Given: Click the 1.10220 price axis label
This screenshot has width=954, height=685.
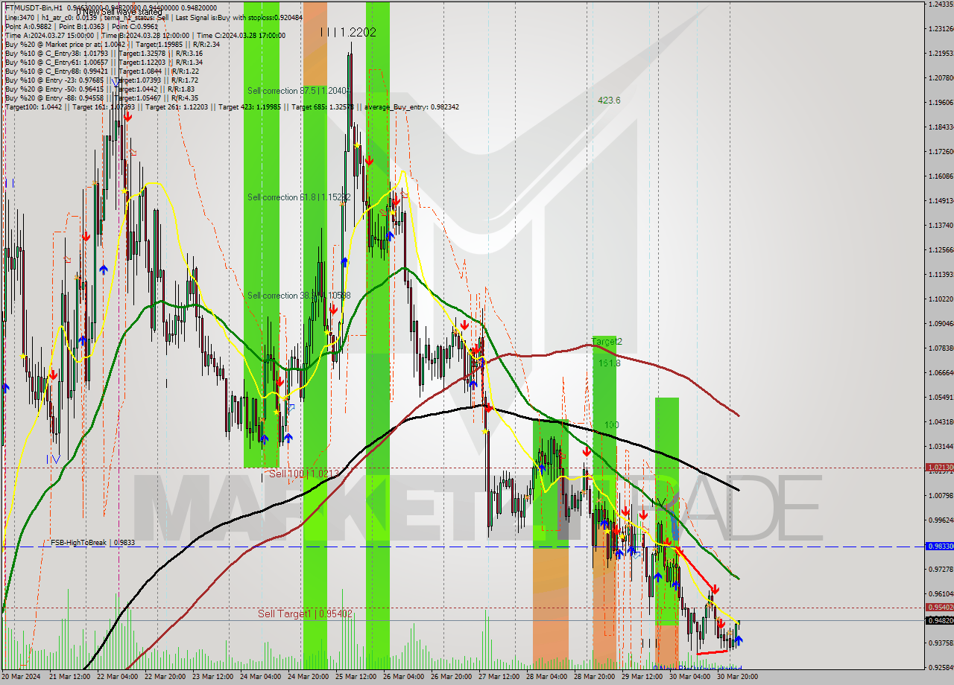Looking at the screenshot, I should coord(941,299).
